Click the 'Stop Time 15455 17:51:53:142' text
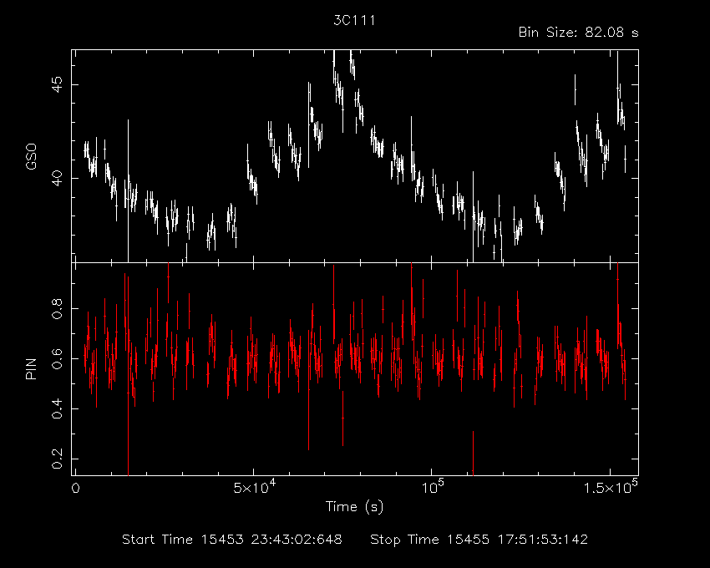The width and height of the screenshot is (710, 568). pos(479,540)
